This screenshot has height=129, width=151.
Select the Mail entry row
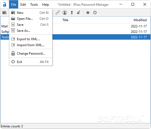point(76,26)
